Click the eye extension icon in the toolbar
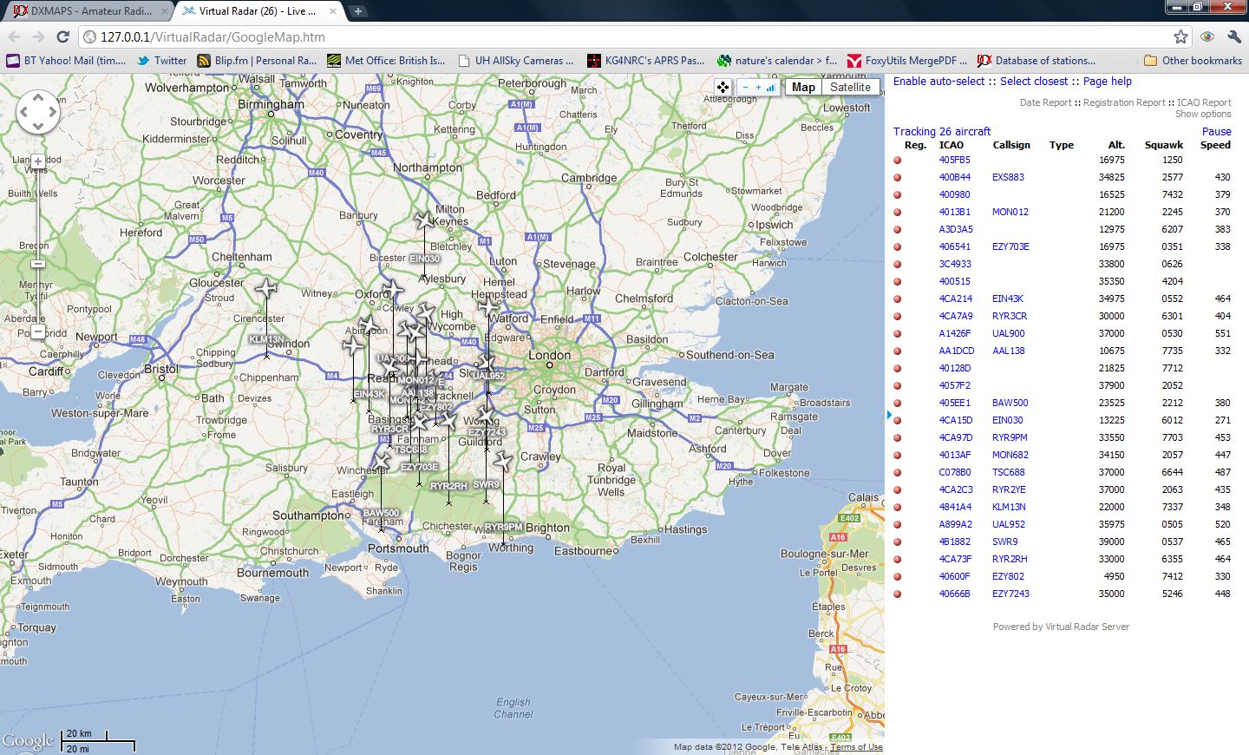The image size is (1249, 755). (1207, 36)
